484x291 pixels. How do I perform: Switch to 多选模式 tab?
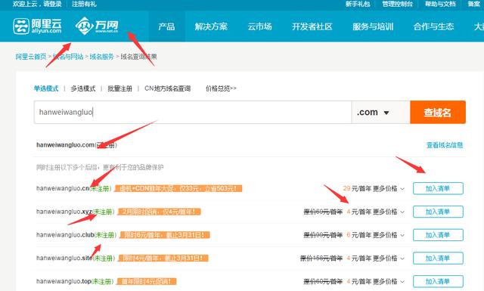pyautogui.click(x=83, y=88)
